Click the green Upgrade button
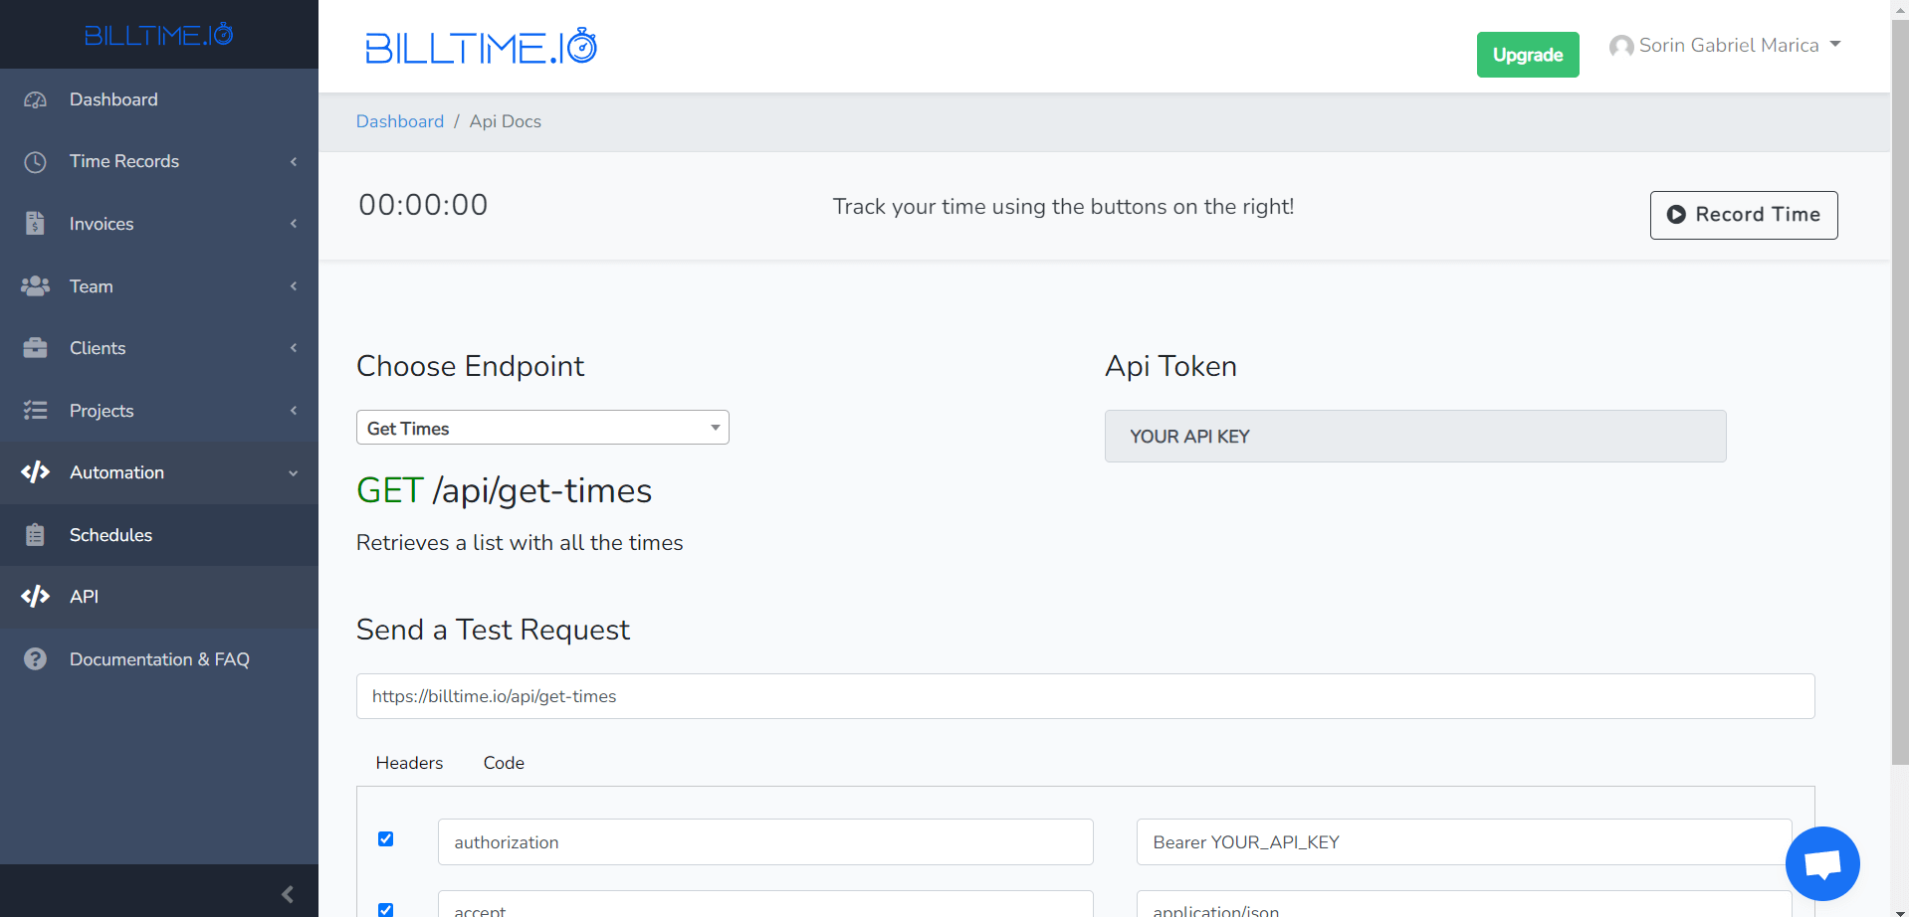This screenshot has height=917, width=1909. click(x=1528, y=55)
